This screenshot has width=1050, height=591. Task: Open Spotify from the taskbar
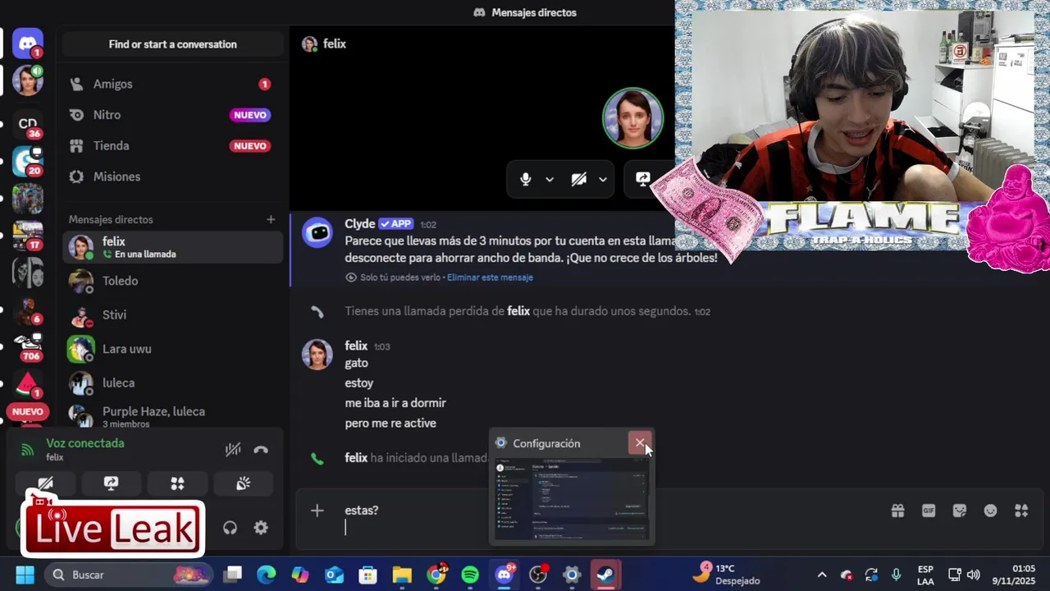point(470,575)
